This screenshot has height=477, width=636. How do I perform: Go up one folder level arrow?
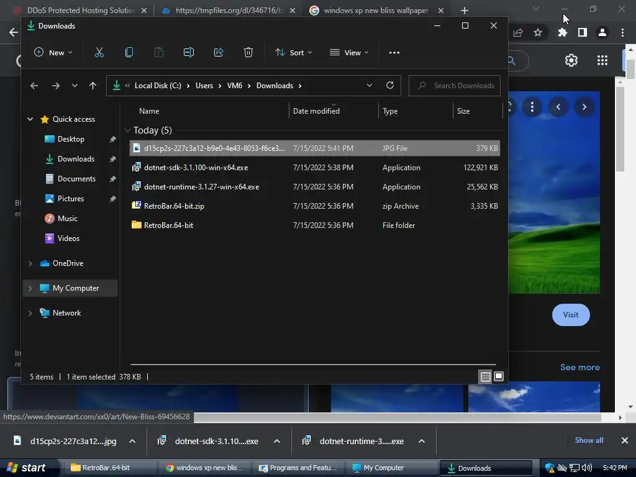pyautogui.click(x=93, y=86)
